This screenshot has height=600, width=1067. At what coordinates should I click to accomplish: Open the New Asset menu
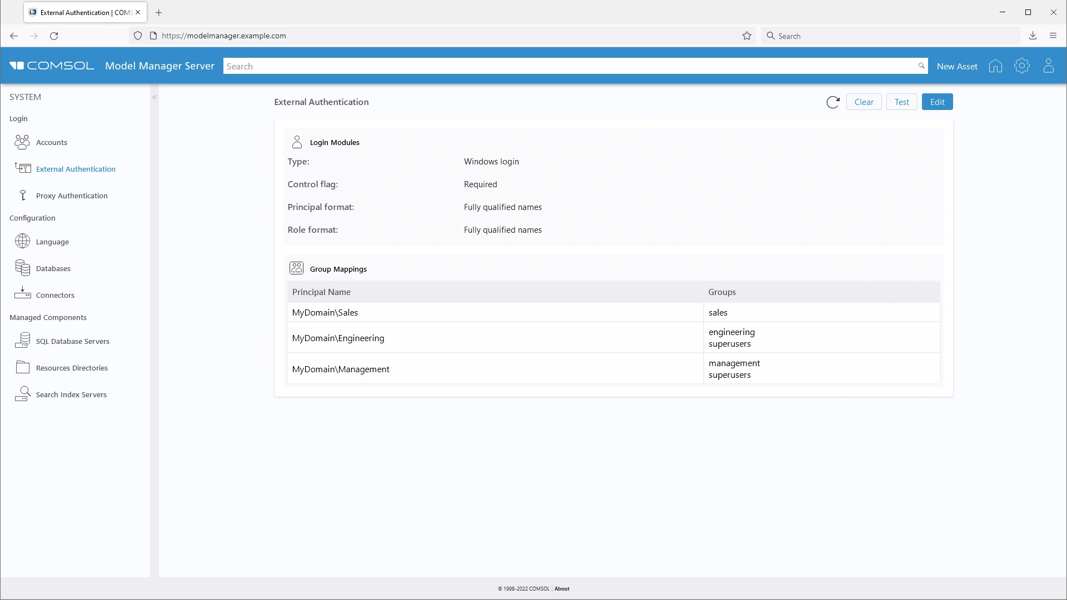tap(957, 67)
